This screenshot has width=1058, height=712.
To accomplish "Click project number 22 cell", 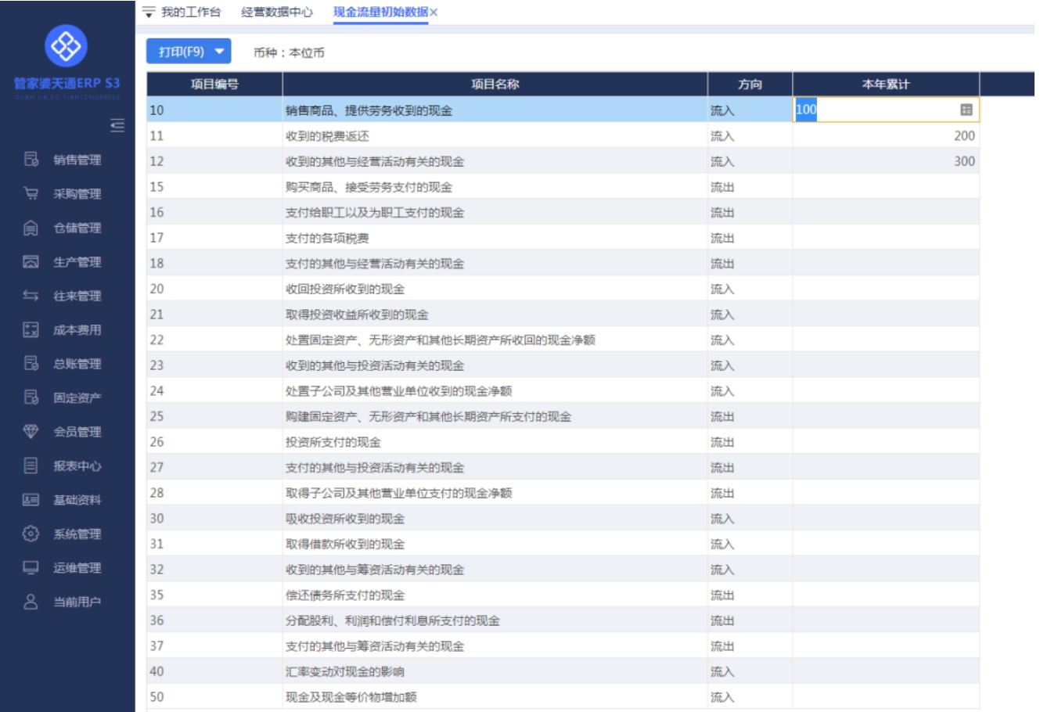I will pos(214,340).
